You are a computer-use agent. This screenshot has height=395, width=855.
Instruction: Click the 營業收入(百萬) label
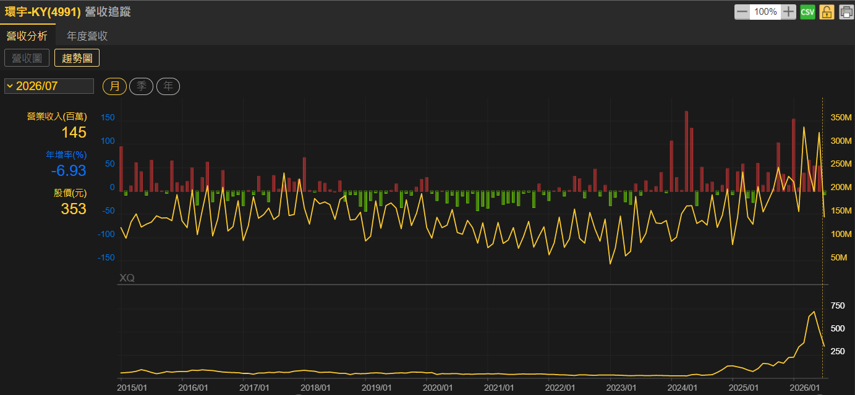(56, 117)
